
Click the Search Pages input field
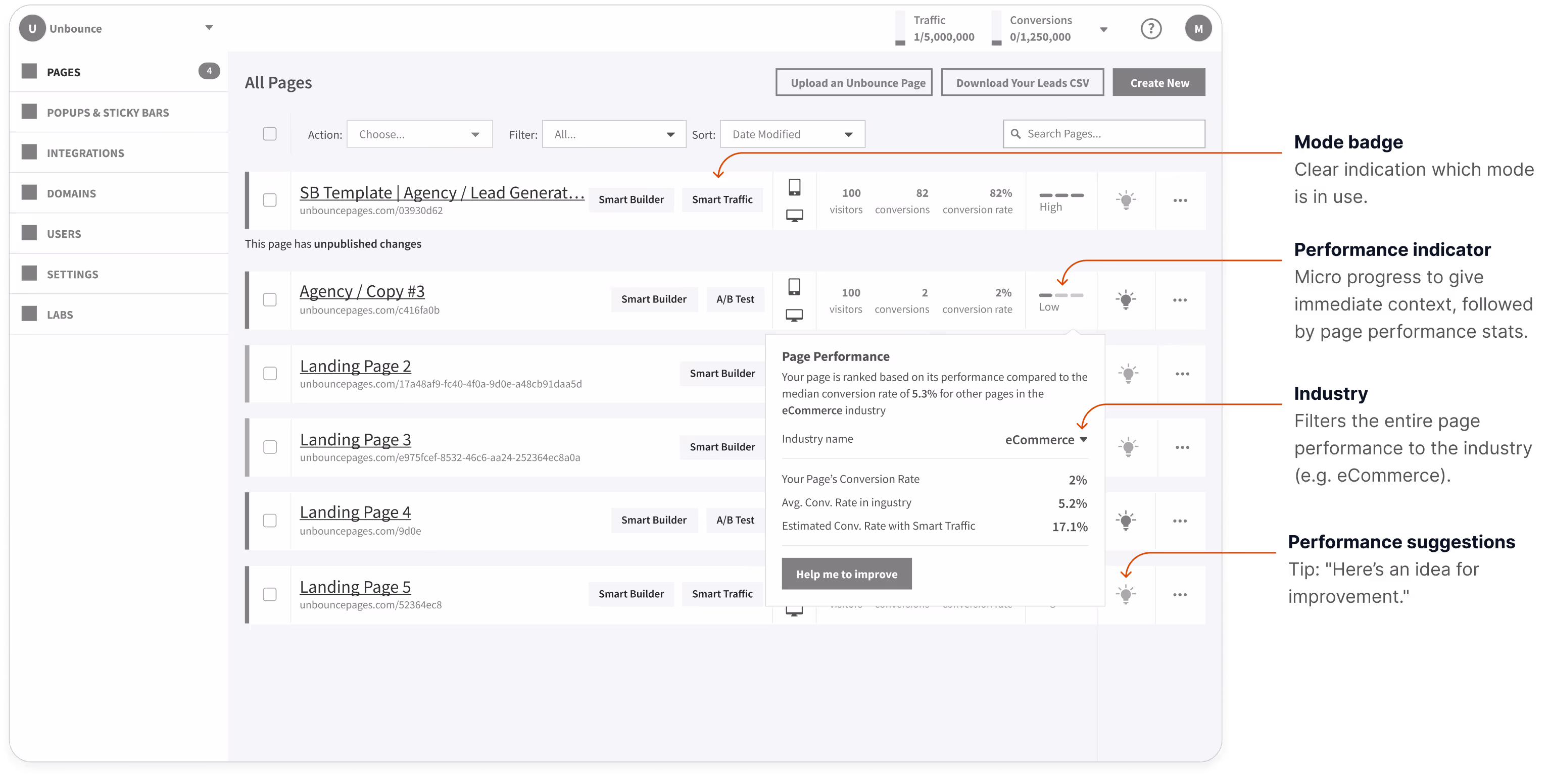pos(1104,133)
